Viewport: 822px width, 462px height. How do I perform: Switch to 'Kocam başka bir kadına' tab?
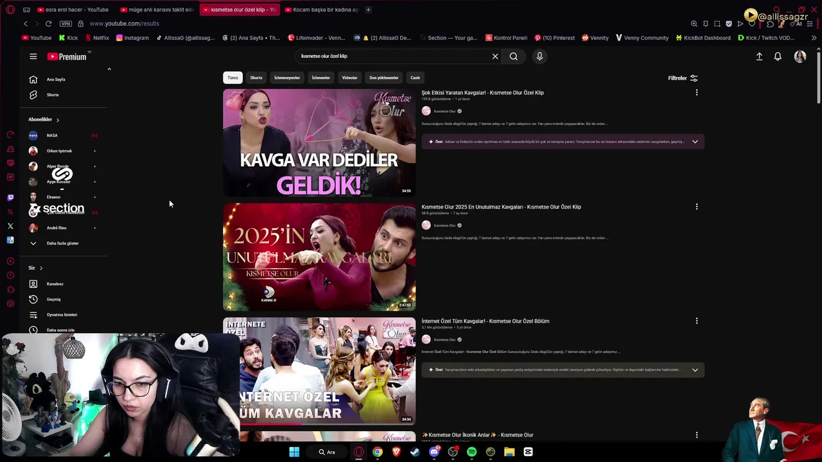click(x=321, y=10)
